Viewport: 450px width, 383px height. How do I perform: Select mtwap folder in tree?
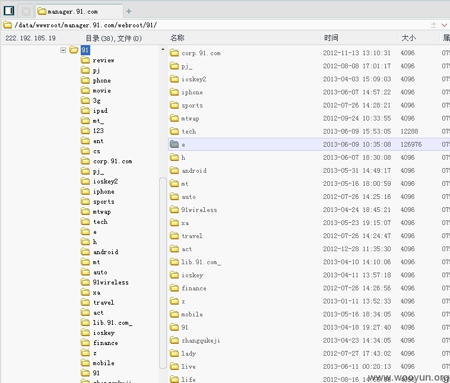tap(102, 212)
